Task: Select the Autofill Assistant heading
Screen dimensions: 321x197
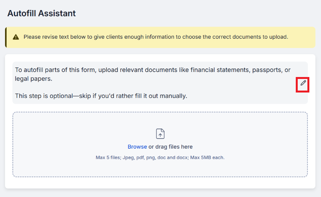Action: coord(42,14)
